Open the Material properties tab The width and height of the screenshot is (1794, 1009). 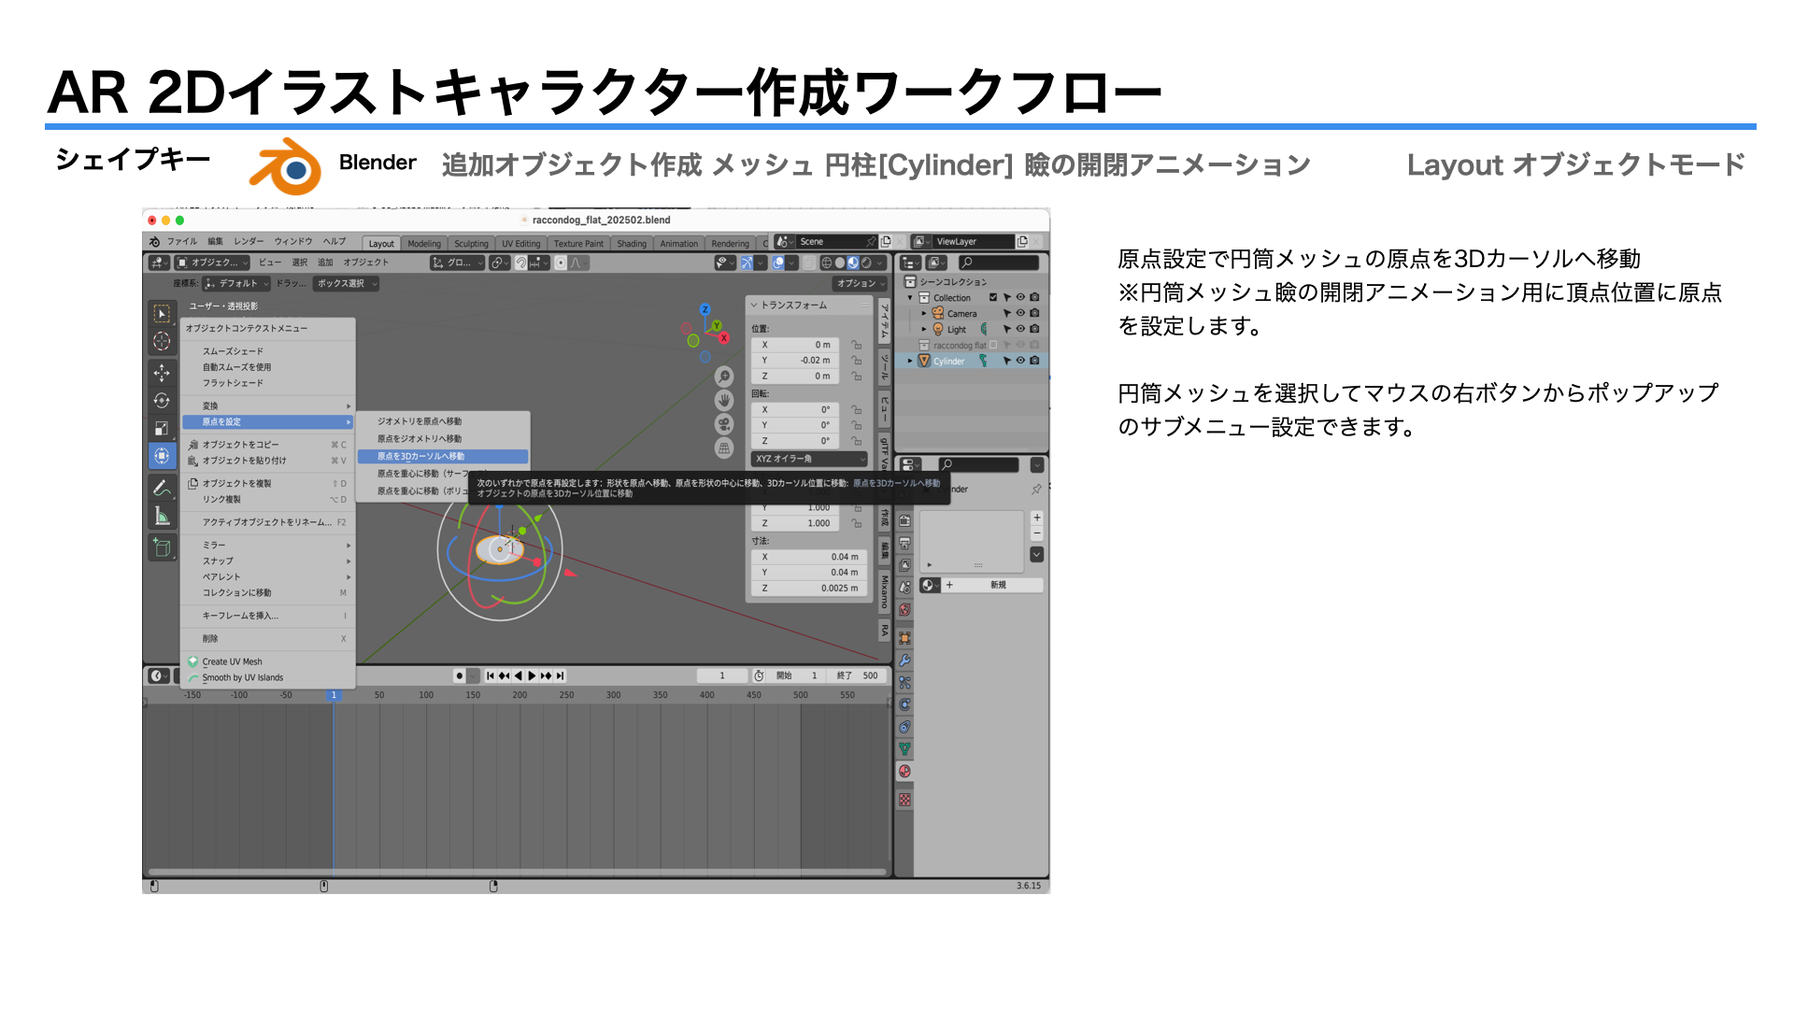(904, 772)
